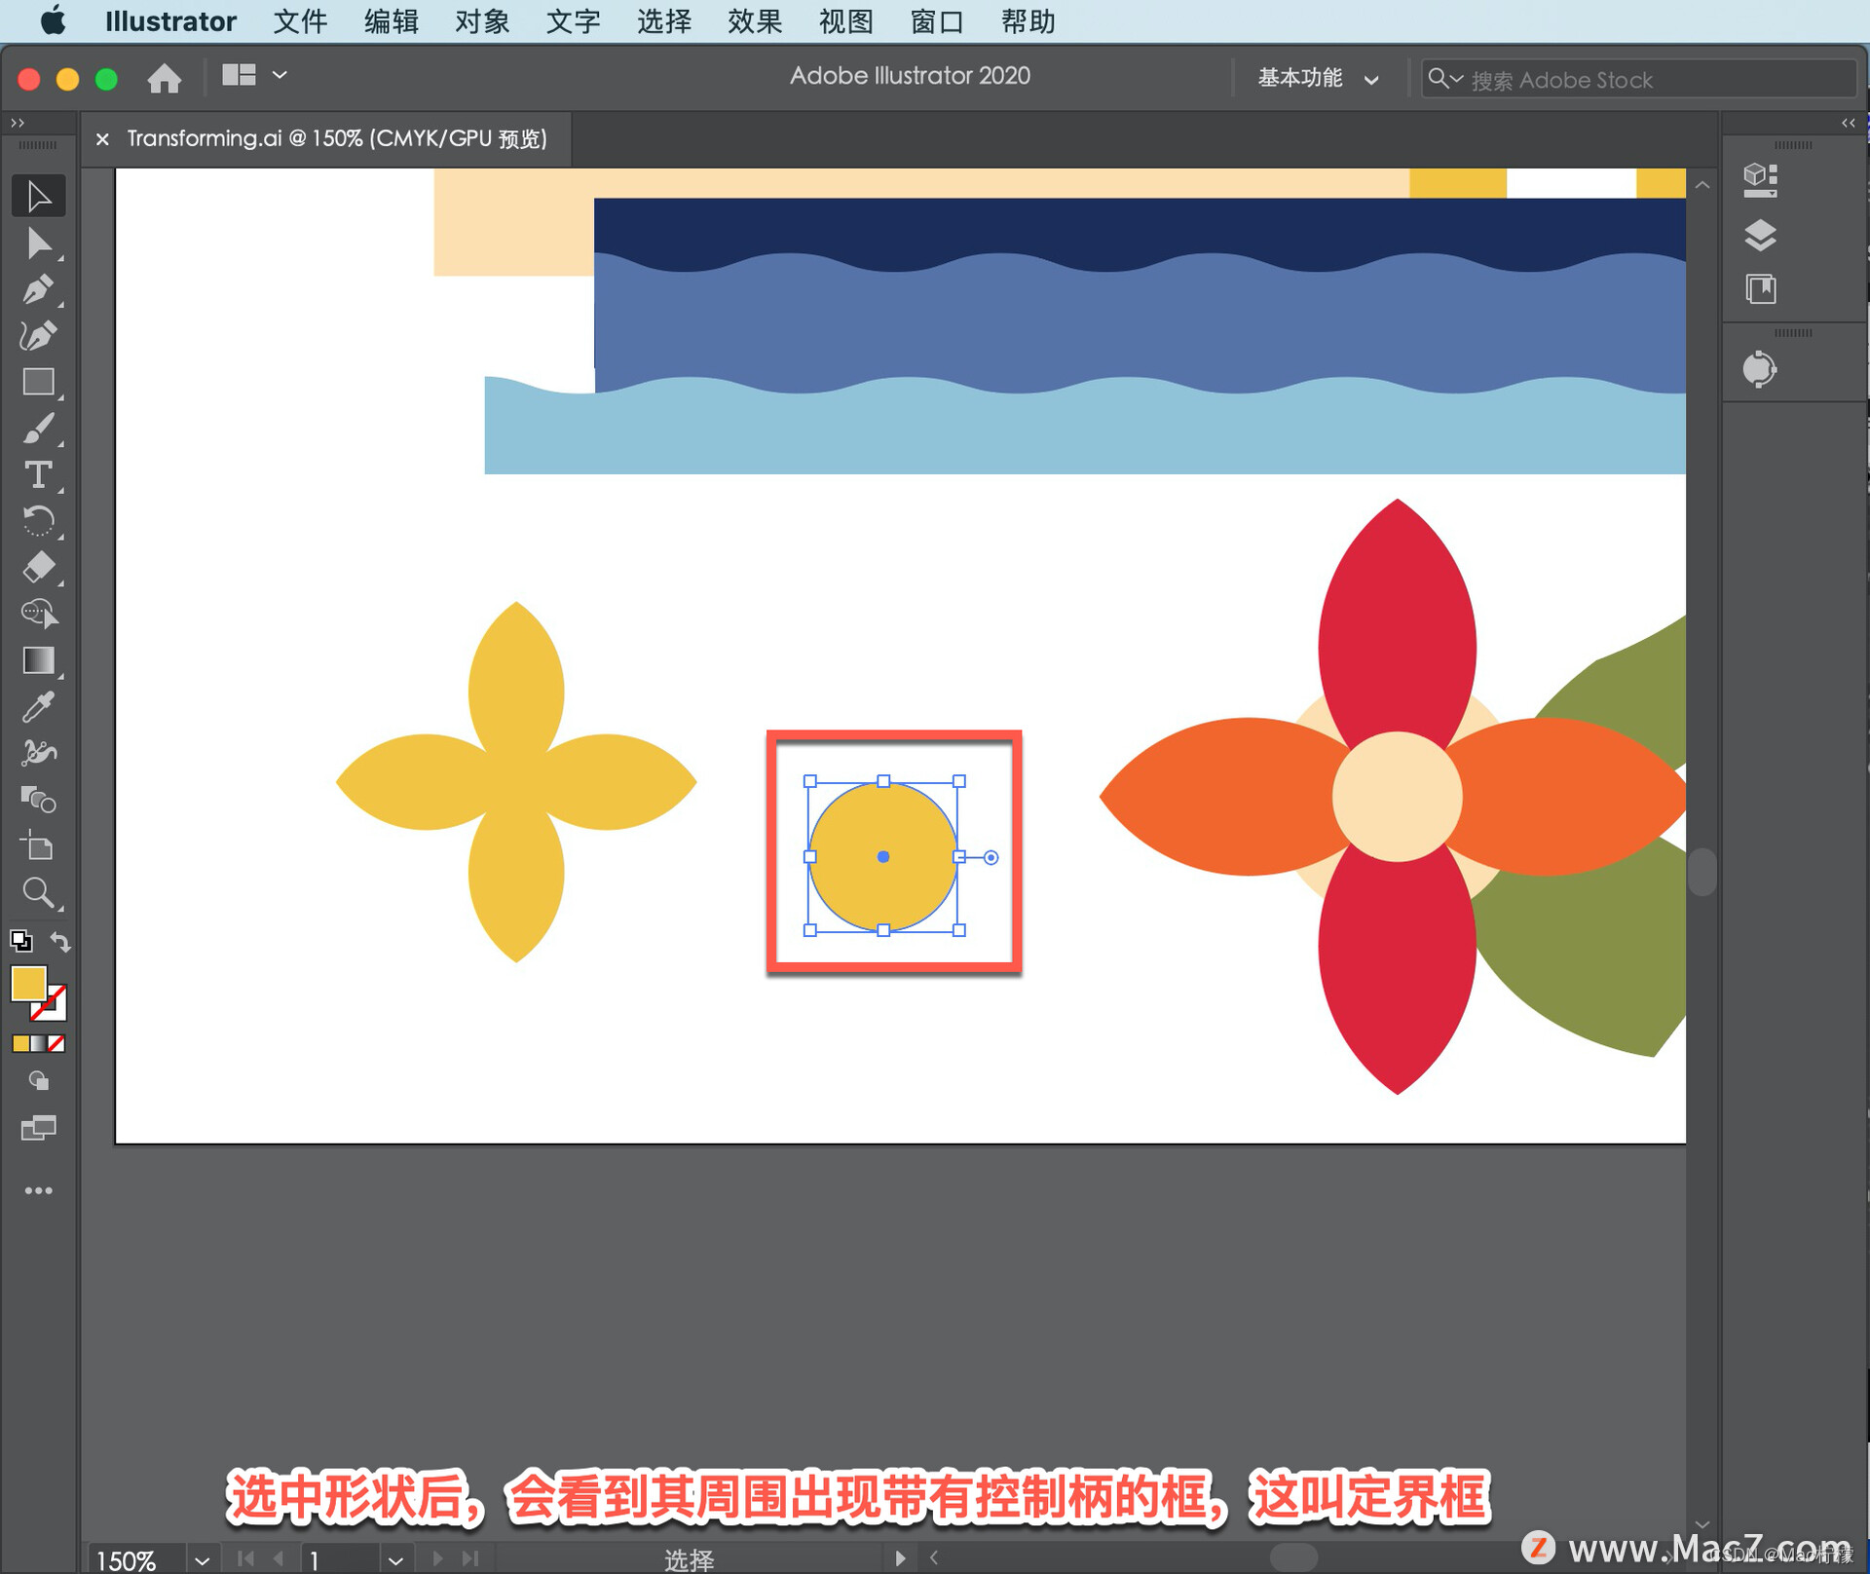
Task: Swap fill and stroke colors
Action: (x=60, y=942)
